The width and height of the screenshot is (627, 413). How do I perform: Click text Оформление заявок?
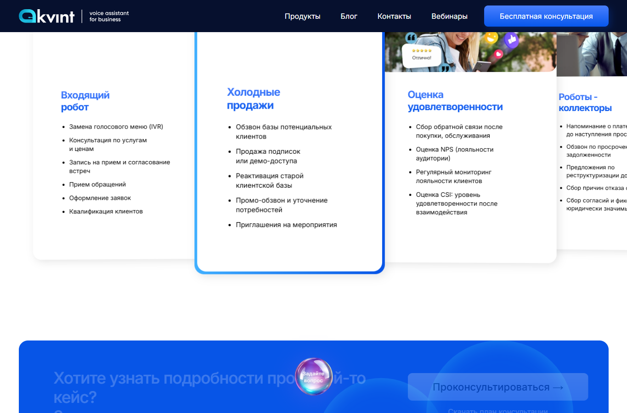(x=100, y=198)
